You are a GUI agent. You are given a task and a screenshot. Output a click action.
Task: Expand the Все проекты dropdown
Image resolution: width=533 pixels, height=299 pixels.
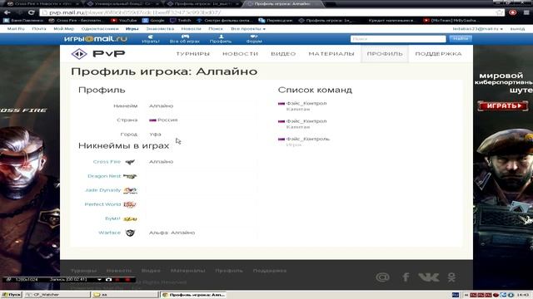click(248, 29)
